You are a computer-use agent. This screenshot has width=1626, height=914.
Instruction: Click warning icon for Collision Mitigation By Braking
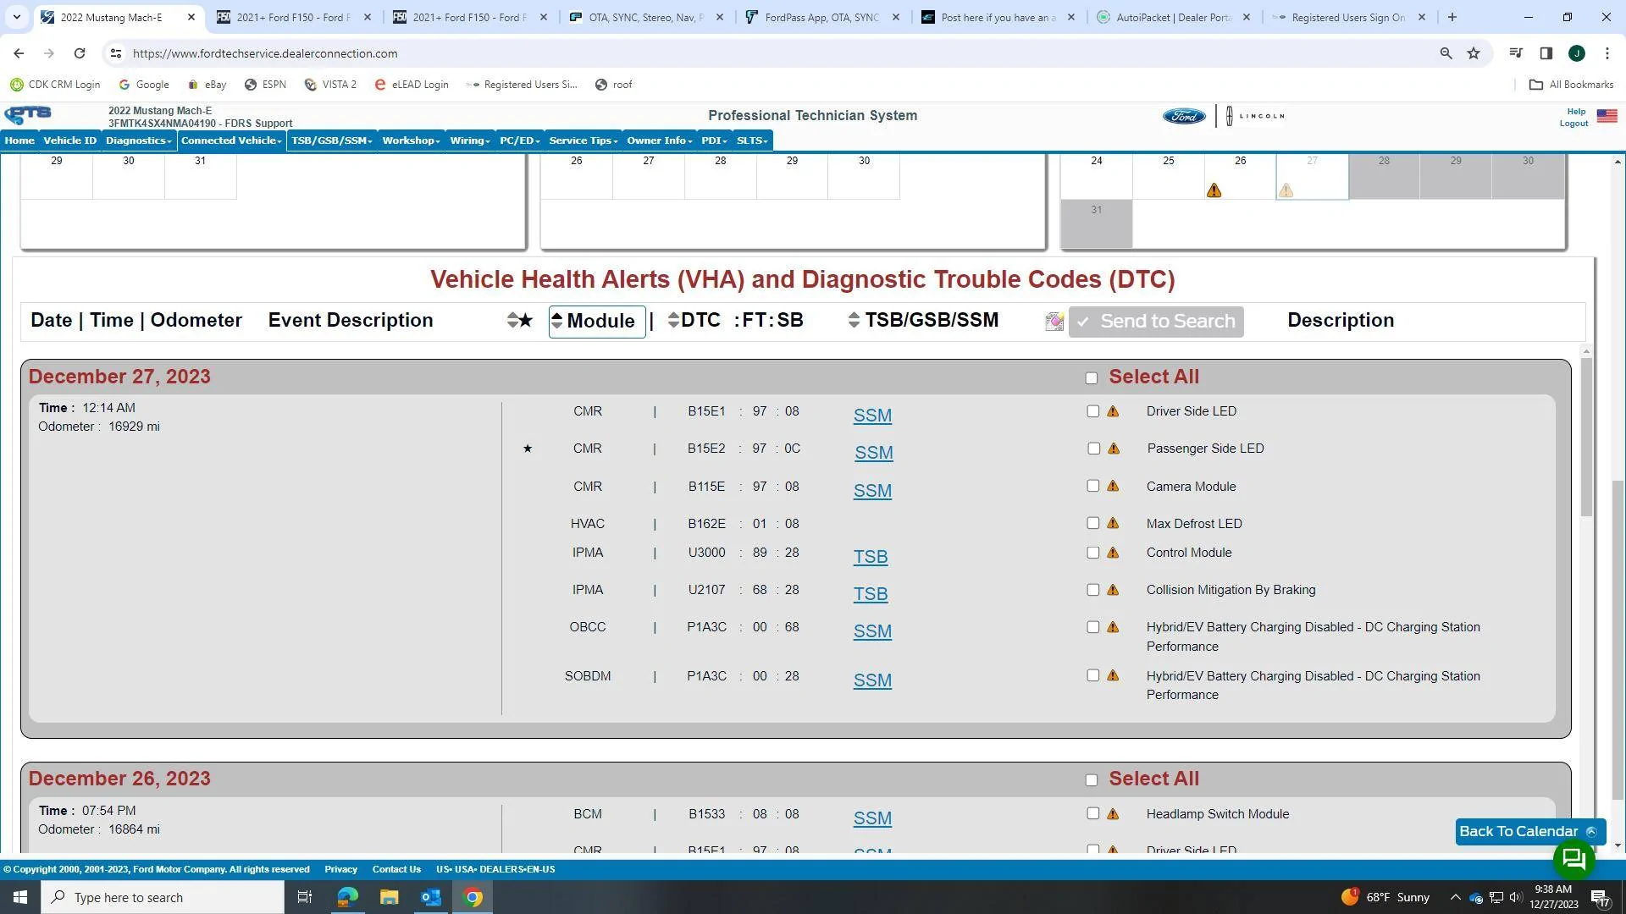1113,590
